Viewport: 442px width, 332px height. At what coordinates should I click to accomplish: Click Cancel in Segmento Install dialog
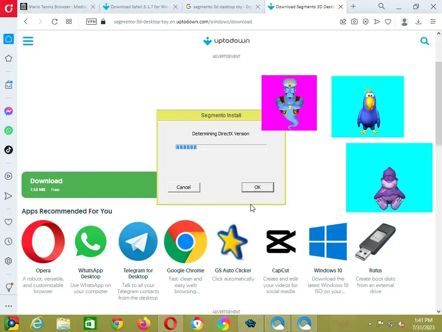[x=184, y=187]
